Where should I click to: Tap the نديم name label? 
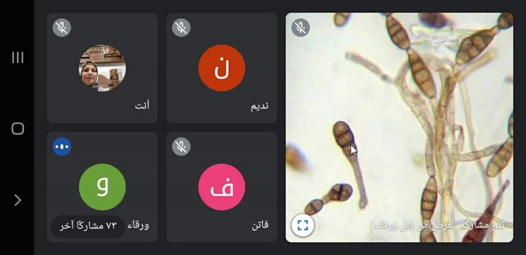(x=259, y=106)
